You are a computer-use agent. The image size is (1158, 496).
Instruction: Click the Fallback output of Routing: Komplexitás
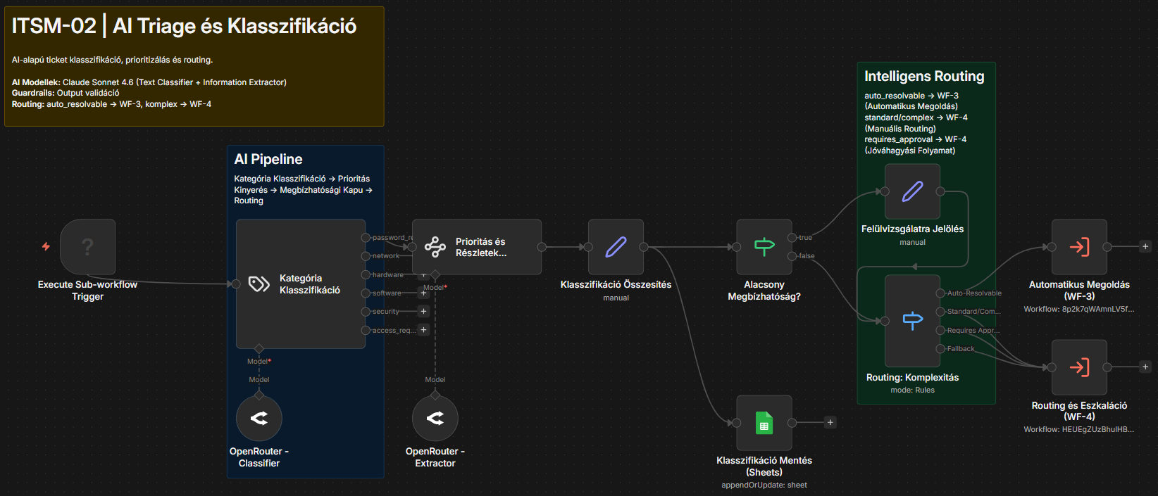(x=940, y=349)
